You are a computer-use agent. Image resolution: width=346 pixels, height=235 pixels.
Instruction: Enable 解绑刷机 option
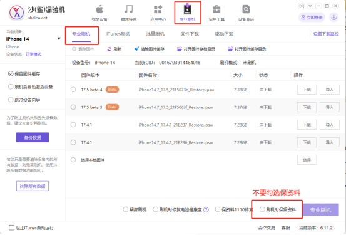pos(125,209)
